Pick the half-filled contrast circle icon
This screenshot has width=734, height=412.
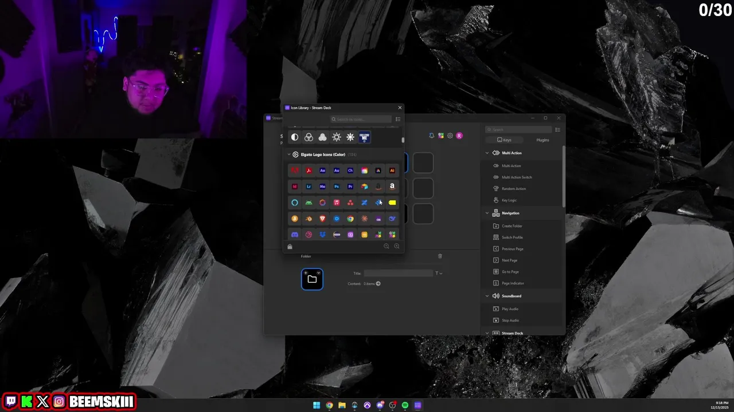295,137
